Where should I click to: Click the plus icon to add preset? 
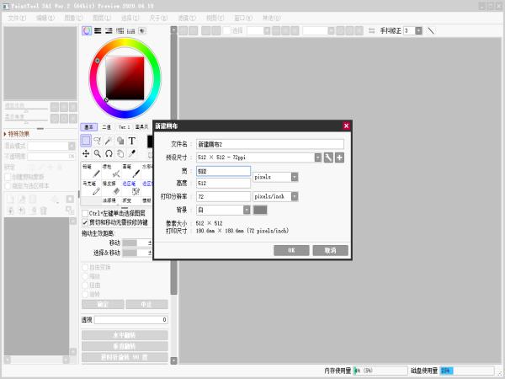(x=339, y=157)
